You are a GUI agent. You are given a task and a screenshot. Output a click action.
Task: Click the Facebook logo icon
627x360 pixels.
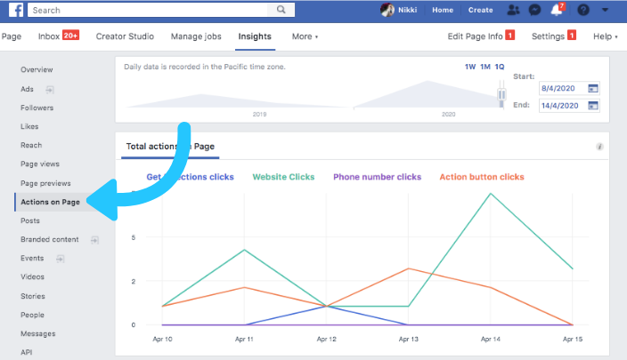(16, 10)
